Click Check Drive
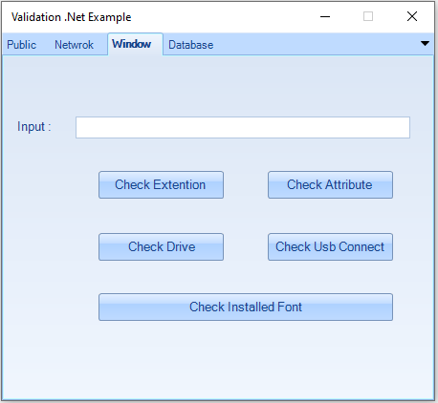This screenshot has height=403, width=438. point(161,247)
